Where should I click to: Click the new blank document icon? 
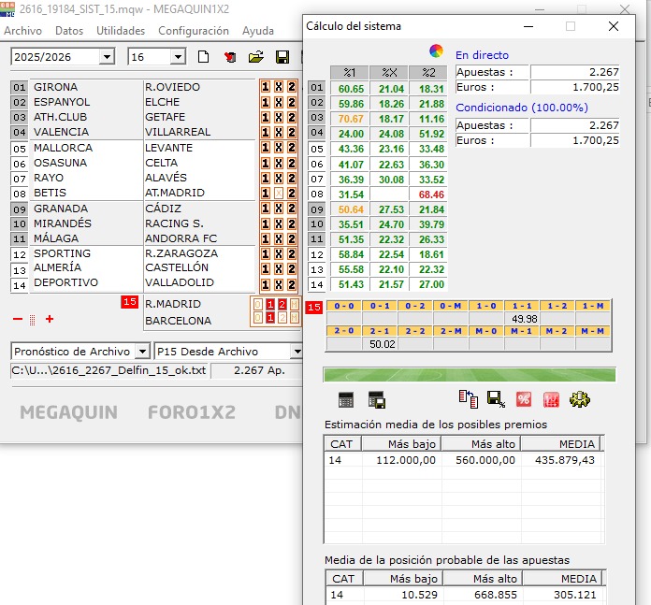click(204, 57)
